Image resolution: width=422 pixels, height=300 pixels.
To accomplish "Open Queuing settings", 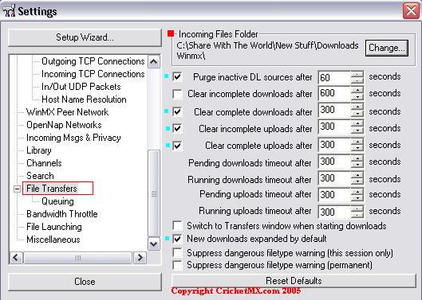I will [x=57, y=201].
